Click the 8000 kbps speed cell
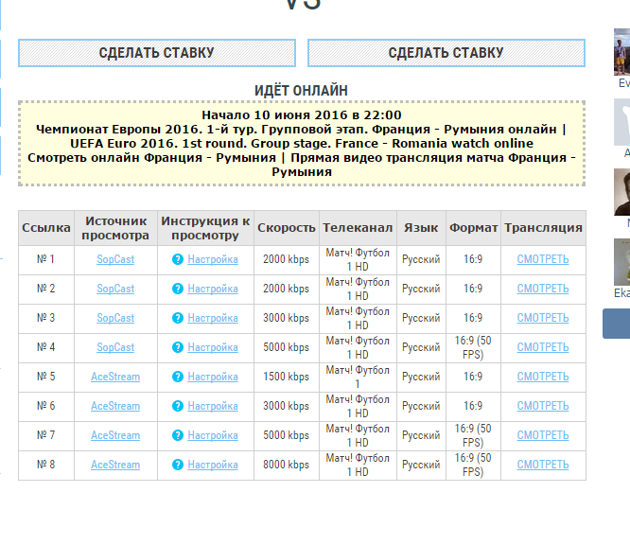This screenshot has height=545, width=630. pyautogui.click(x=286, y=465)
